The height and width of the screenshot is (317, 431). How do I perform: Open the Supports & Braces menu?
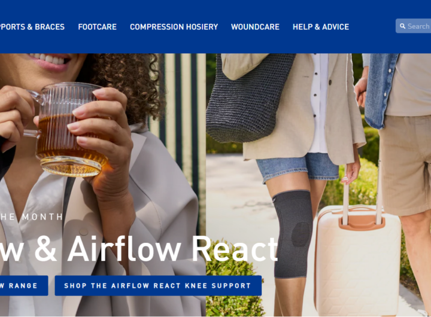[x=32, y=27]
